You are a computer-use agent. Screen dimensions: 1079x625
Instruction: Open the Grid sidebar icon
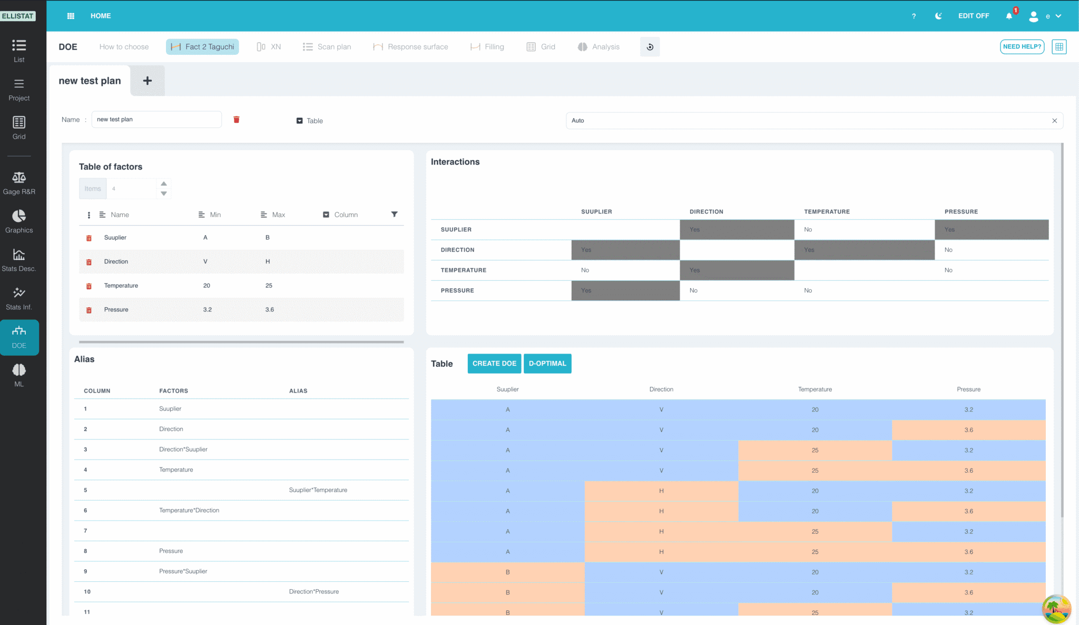click(x=19, y=128)
